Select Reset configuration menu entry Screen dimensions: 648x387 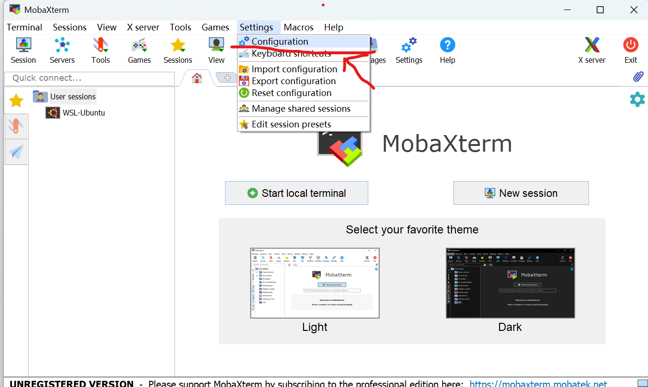coord(304,93)
